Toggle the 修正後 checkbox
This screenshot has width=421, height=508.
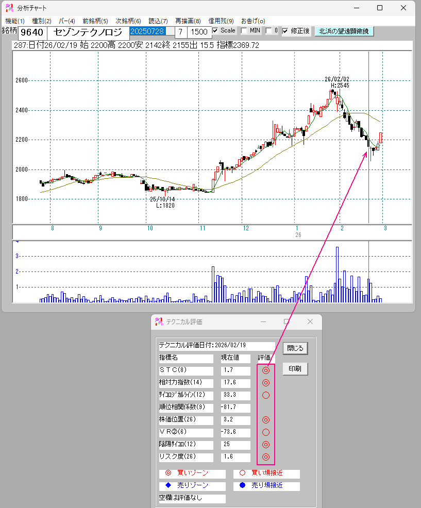point(285,31)
